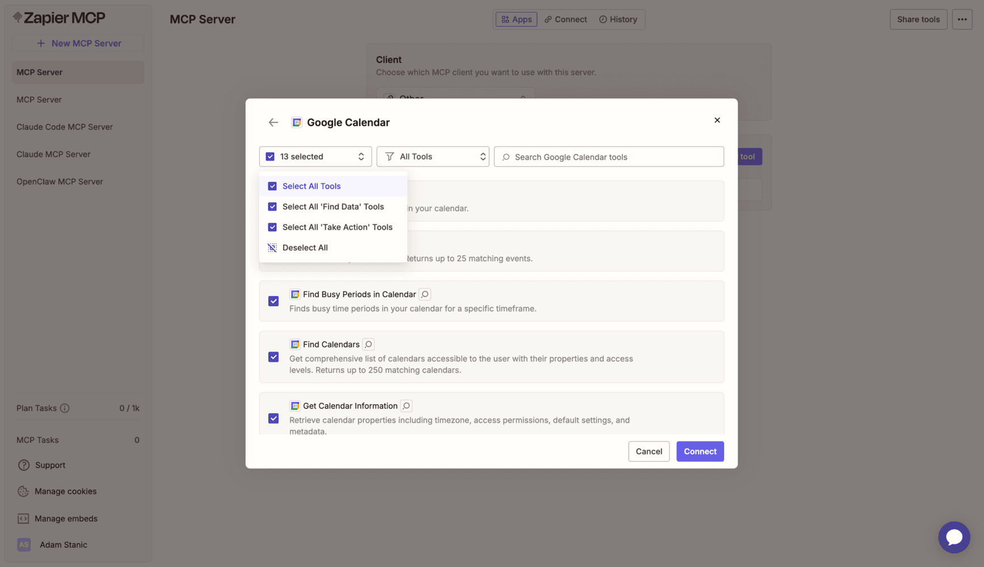Click the Share tools button
The image size is (984, 567).
coord(918,19)
